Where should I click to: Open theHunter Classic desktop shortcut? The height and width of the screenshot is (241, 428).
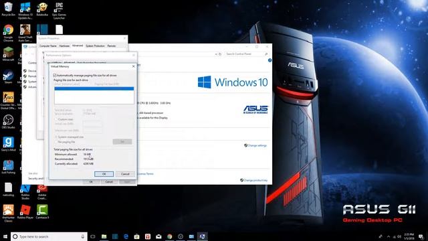coord(8,213)
